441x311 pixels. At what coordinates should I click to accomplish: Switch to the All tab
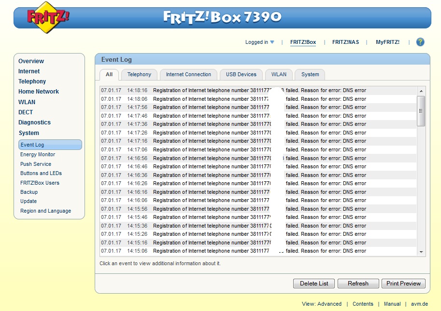pos(109,75)
